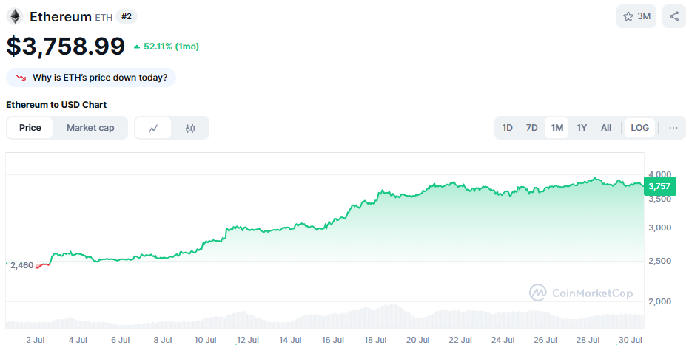The height and width of the screenshot is (345, 689).
Task: Set chart range to 1M
Action: tap(557, 128)
